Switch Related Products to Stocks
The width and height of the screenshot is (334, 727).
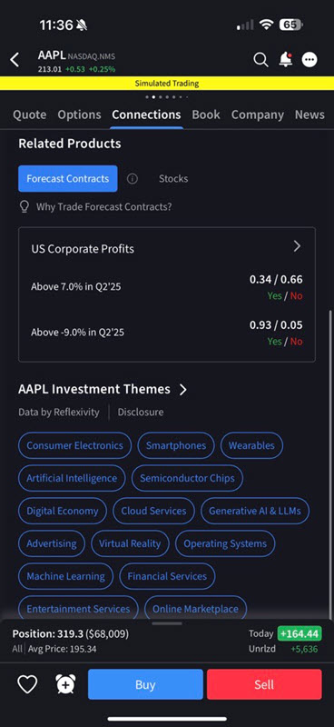(173, 178)
